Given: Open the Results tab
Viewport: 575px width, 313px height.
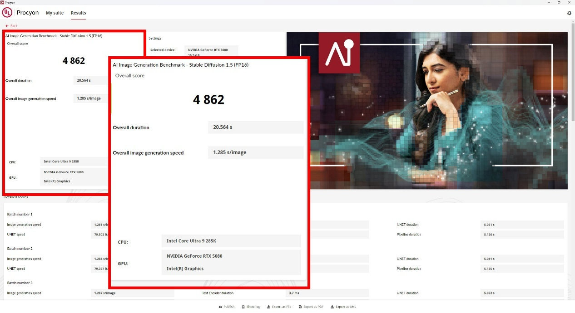Looking at the screenshot, I should coord(78,13).
